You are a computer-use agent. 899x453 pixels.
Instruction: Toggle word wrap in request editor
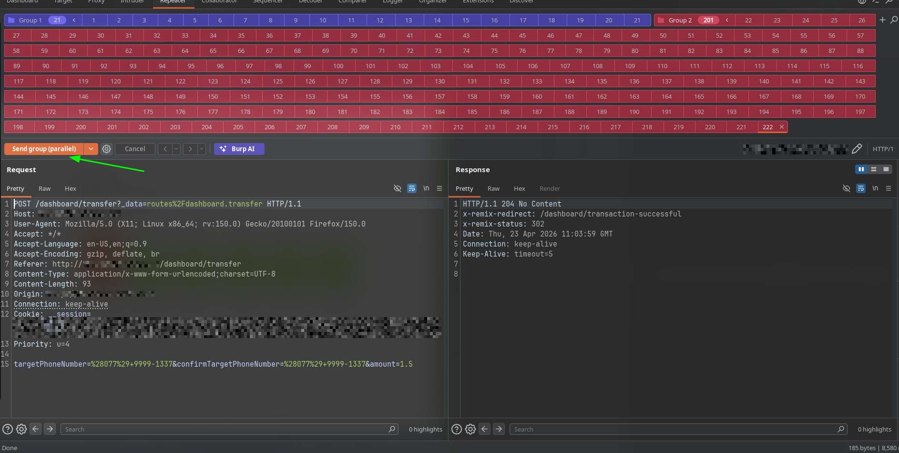coord(412,188)
